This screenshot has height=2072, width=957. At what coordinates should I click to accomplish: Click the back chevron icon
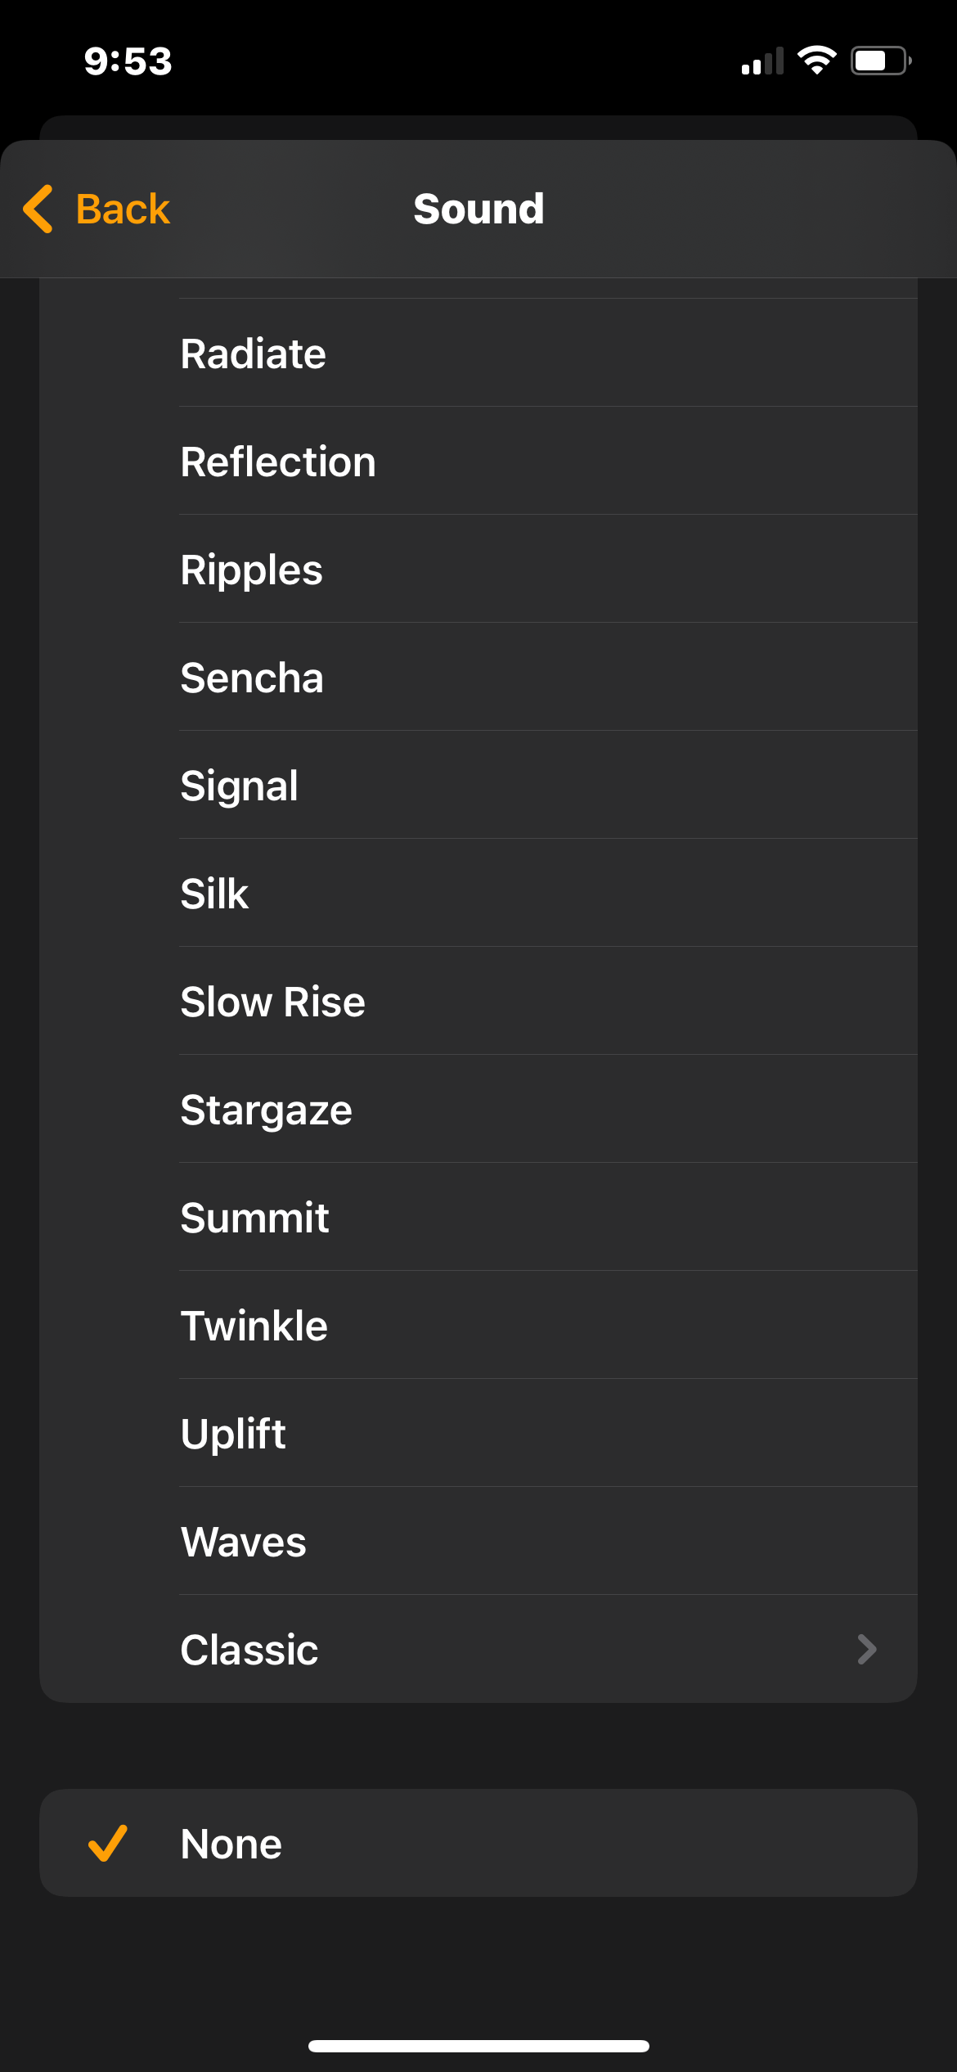click(x=38, y=209)
